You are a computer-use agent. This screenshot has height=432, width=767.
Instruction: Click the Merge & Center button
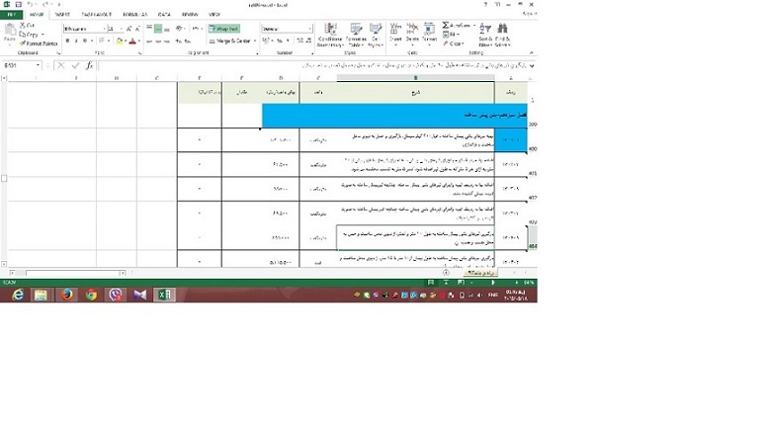point(230,42)
